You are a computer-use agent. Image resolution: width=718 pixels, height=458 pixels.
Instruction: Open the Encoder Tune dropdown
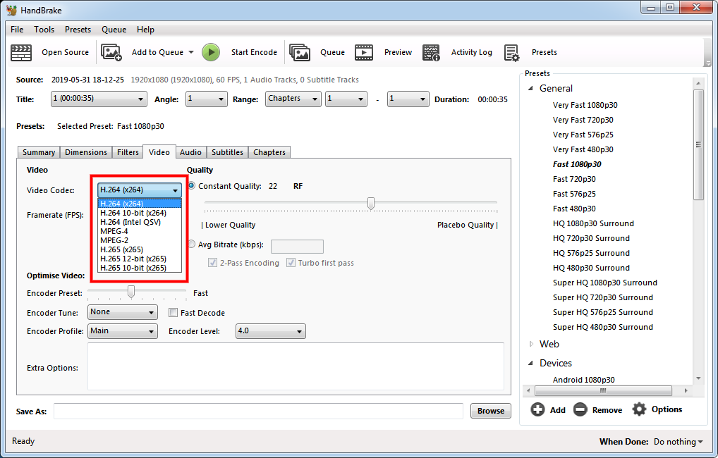click(122, 312)
